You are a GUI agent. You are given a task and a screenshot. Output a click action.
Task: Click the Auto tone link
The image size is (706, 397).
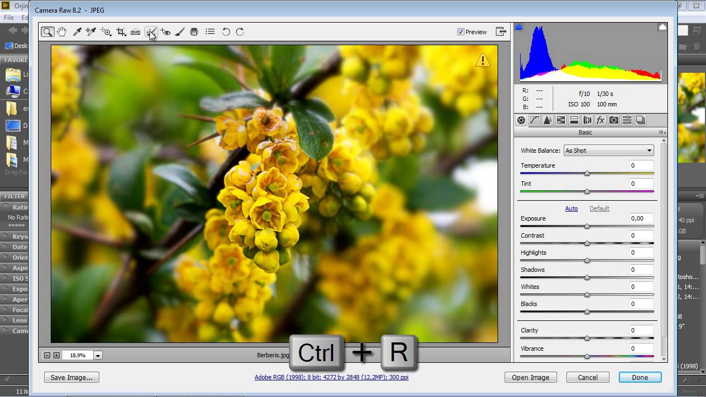[x=571, y=208]
